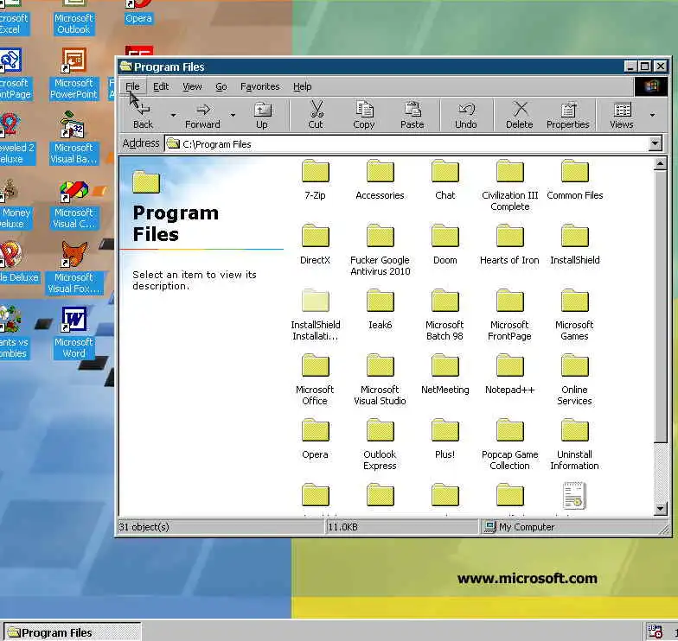Select the Popcap Game Collection folder
Screen dimensions: 678x641
510,444
